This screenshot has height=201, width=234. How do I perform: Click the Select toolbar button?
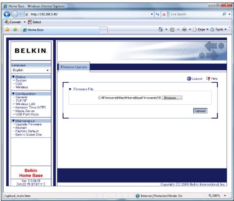[x=35, y=22]
